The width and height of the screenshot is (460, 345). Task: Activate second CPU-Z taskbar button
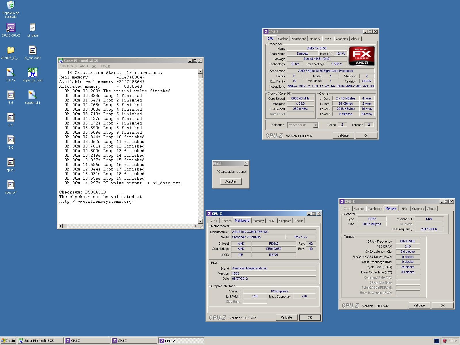click(x=134, y=341)
